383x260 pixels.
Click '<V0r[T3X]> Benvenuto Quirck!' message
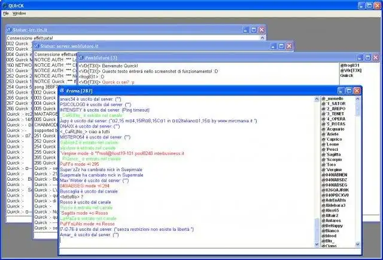pos(108,66)
